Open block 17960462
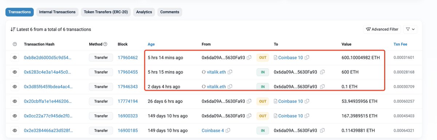Viewport: 437px width, 140px height. coord(128,57)
